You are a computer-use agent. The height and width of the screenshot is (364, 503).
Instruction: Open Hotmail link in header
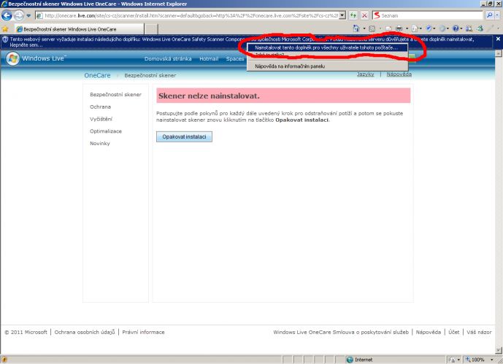click(209, 59)
